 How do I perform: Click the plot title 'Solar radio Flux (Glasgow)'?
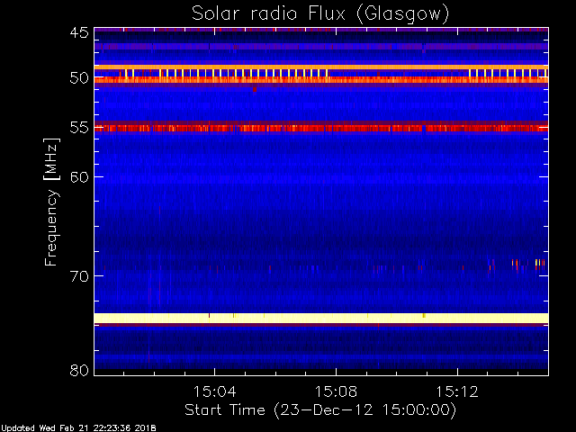click(x=320, y=14)
